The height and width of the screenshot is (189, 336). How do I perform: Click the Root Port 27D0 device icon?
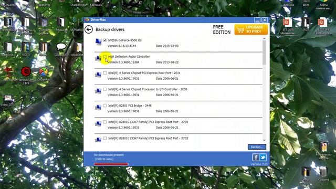(98, 123)
